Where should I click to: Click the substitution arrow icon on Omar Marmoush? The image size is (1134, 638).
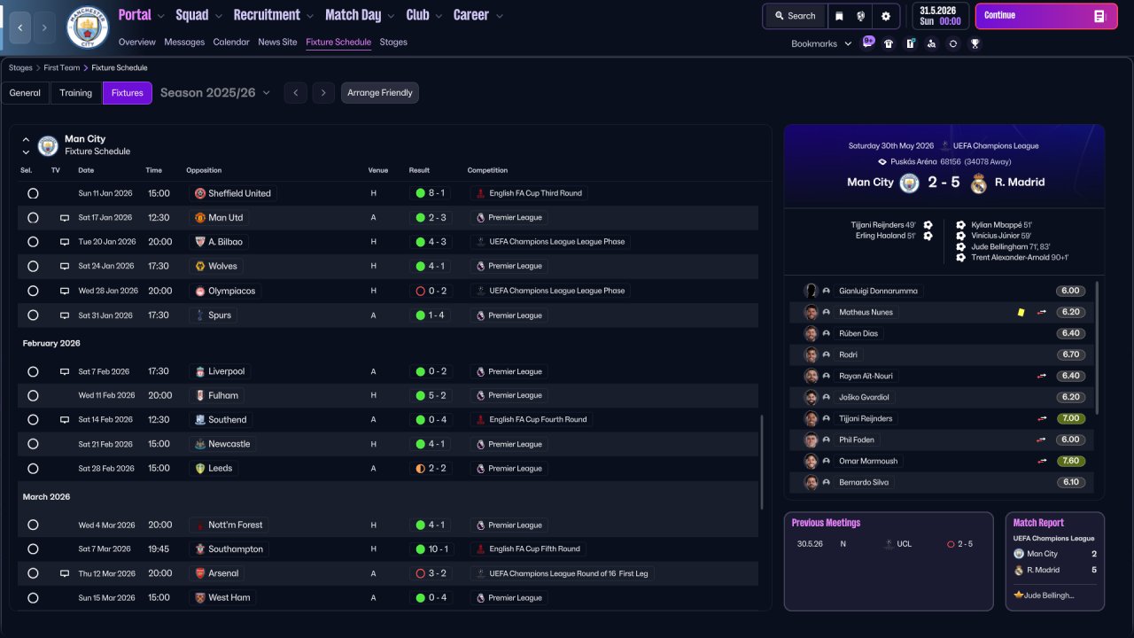click(1042, 461)
